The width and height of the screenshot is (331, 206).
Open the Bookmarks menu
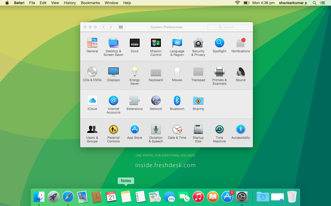pos(90,3)
